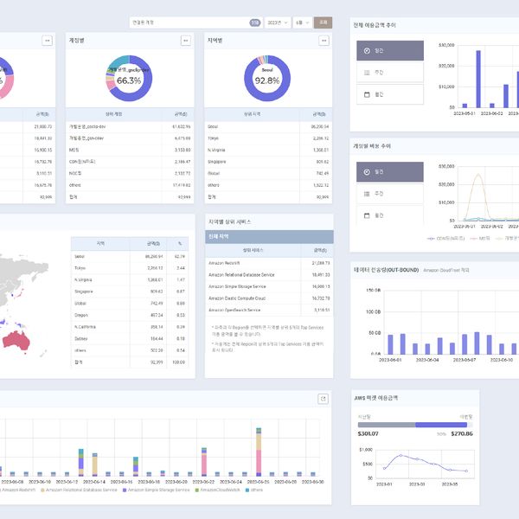
Task: Open more options menu on 지역별 card
Action: tap(324, 41)
